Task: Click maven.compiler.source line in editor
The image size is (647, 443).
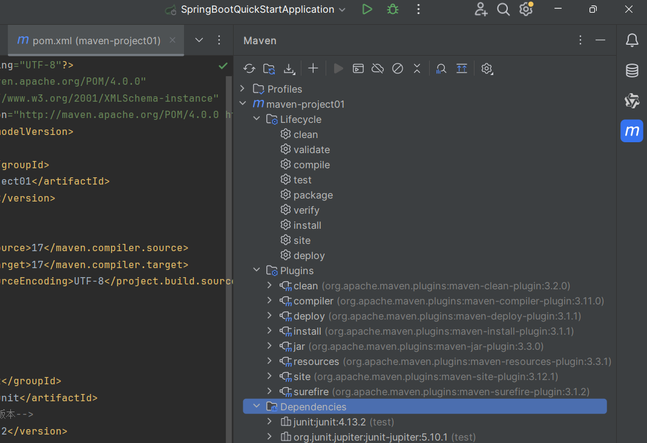Action: [x=94, y=248]
